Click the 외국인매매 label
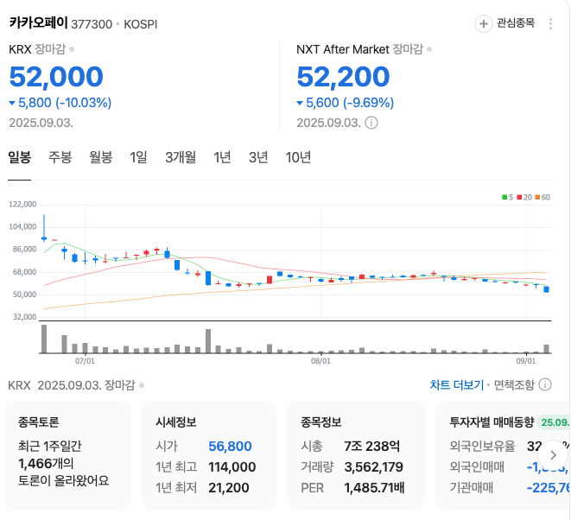Screen dimensions: 571x520 [477, 466]
